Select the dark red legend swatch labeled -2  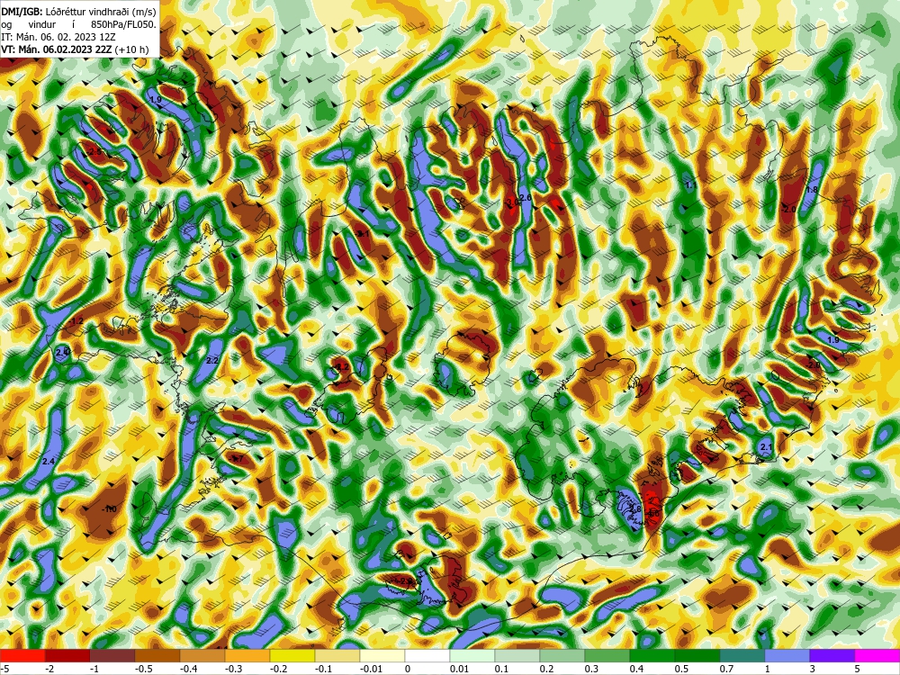tap(67, 655)
